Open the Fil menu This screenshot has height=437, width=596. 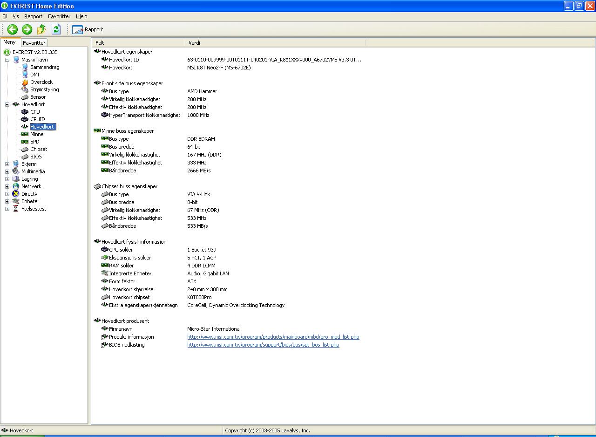point(5,16)
